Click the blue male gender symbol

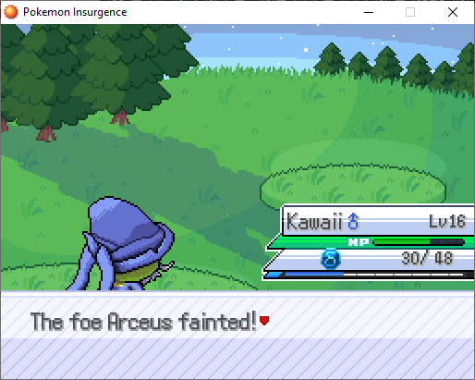click(x=353, y=221)
